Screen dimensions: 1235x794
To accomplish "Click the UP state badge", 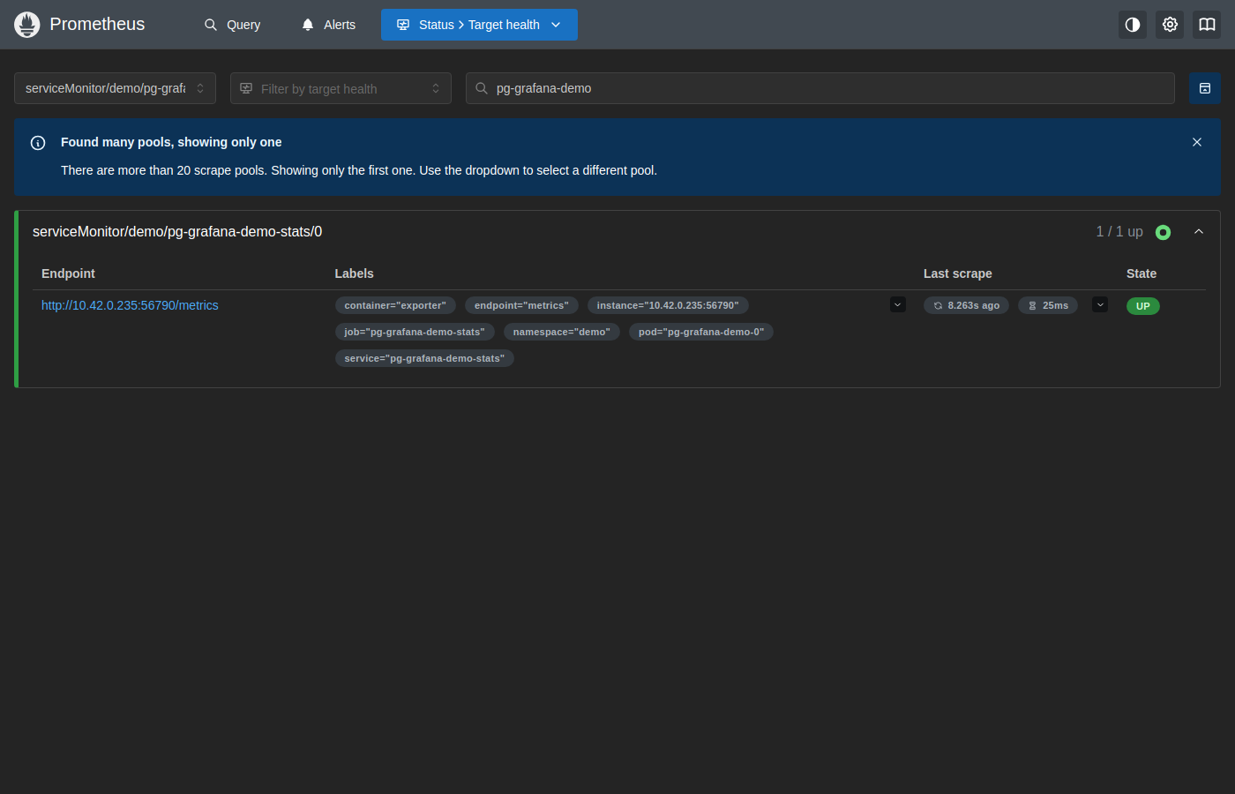I will (1143, 306).
